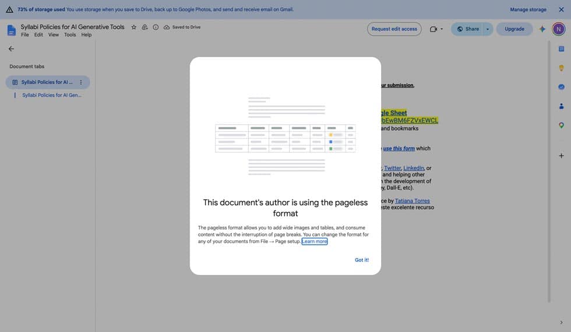Open the Gemini sparkle icon

542,29
